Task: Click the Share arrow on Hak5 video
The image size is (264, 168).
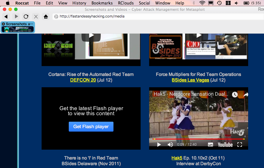Action: (x=246, y=95)
